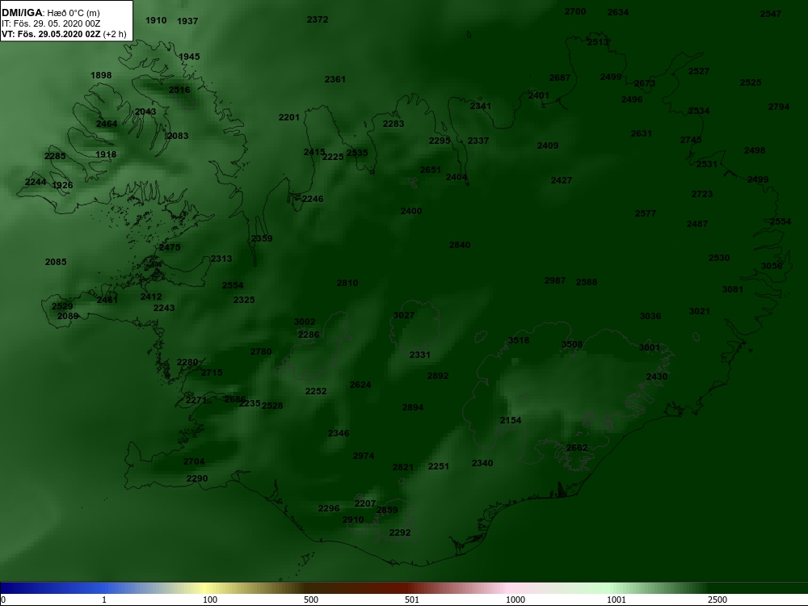Pick the value 3056
Screen dimensions: 808x606
pyautogui.click(x=772, y=266)
